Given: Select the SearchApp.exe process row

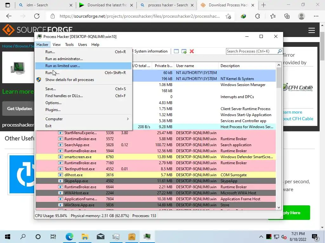Looking at the screenshot, I should 156,145.
